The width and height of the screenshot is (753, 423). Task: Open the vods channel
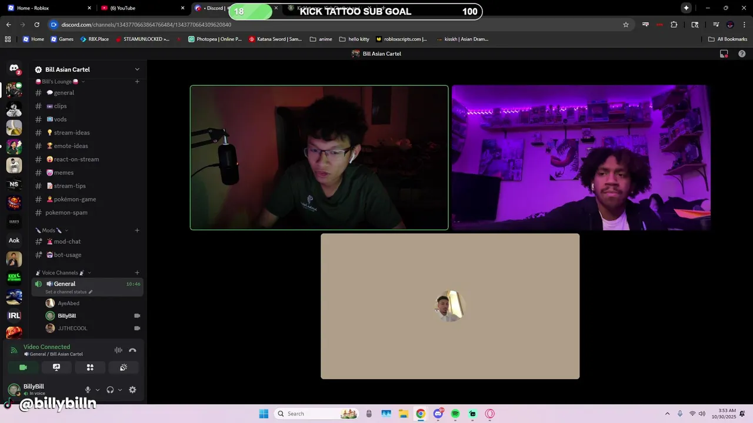coord(88,119)
